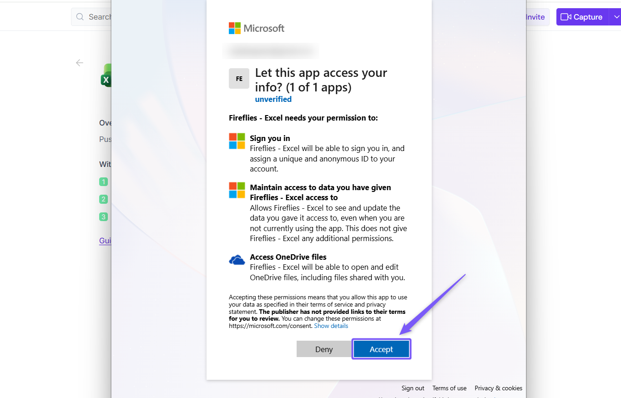Open the Terms of use link

click(449, 388)
